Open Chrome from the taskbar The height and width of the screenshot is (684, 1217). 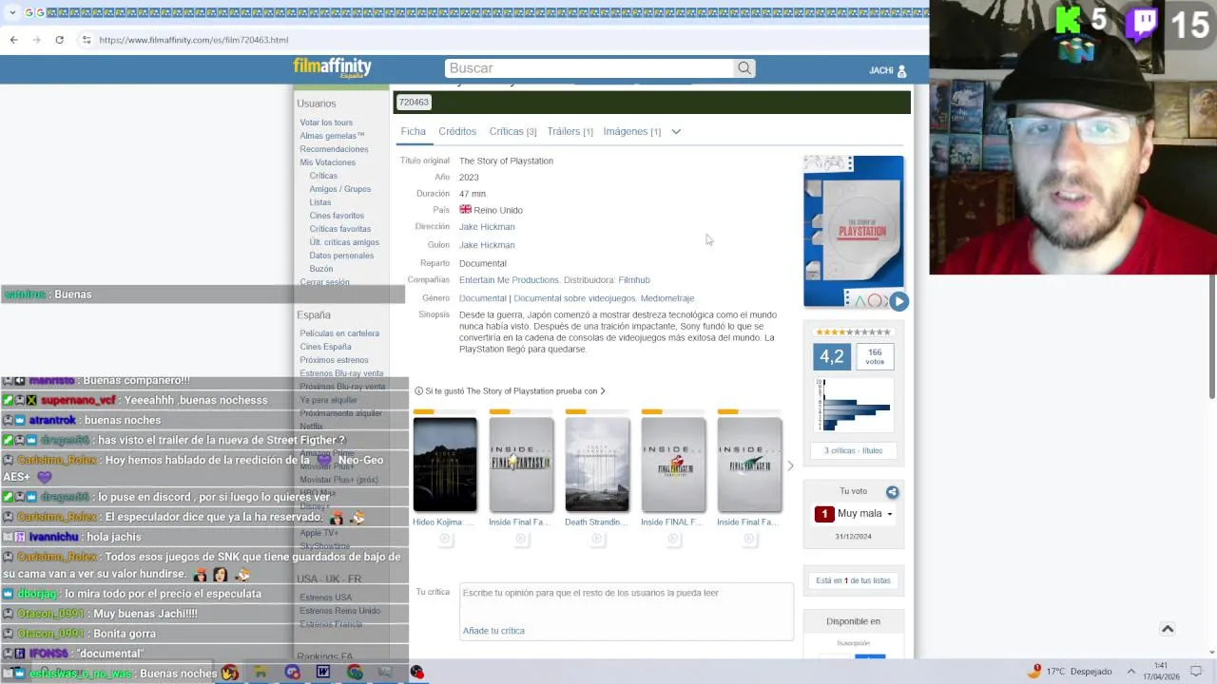point(355,672)
